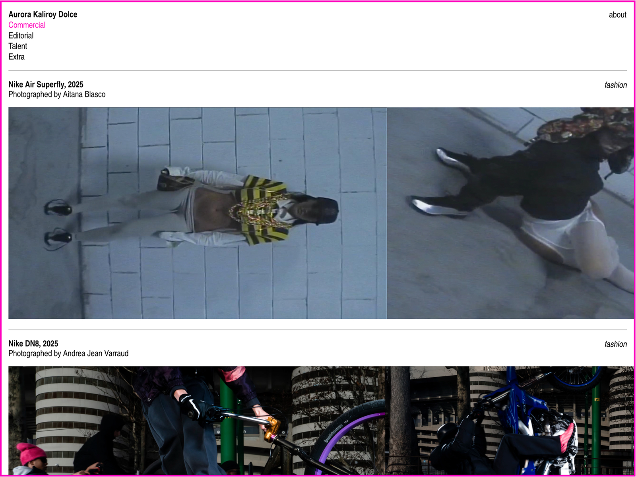Click the fashion tag beside Nike DN8
This screenshot has width=636, height=477.
(616, 344)
